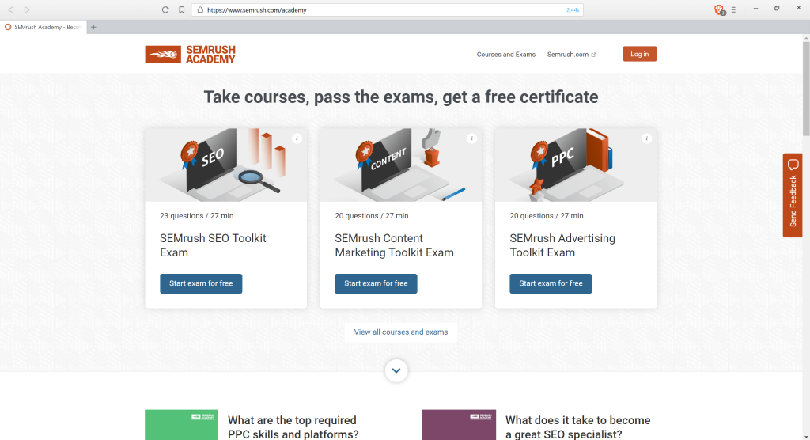The width and height of the screenshot is (810, 440).
Task: Show info for SEO Toolkit Exam card
Action: point(297,138)
